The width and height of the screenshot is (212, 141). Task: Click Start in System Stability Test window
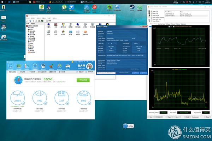pyautogui.click(x=151, y=117)
